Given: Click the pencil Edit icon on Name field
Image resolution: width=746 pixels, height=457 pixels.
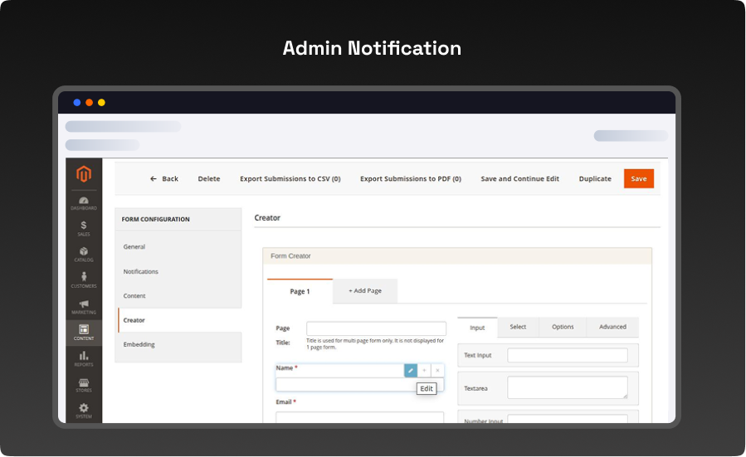Looking at the screenshot, I should coord(410,370).
